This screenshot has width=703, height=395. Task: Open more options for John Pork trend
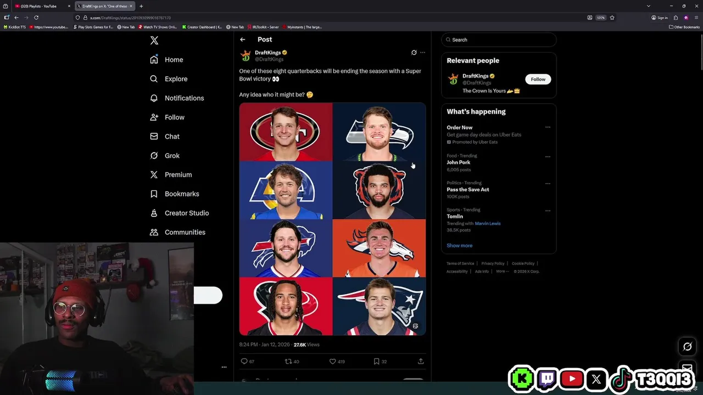548,156
